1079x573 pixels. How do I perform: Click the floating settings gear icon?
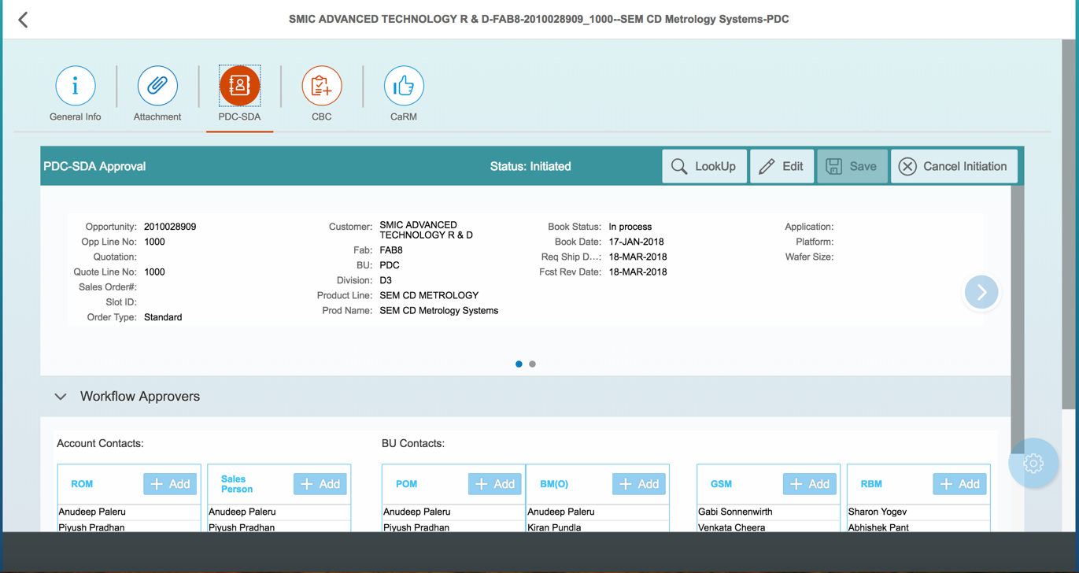point(1033,463)
